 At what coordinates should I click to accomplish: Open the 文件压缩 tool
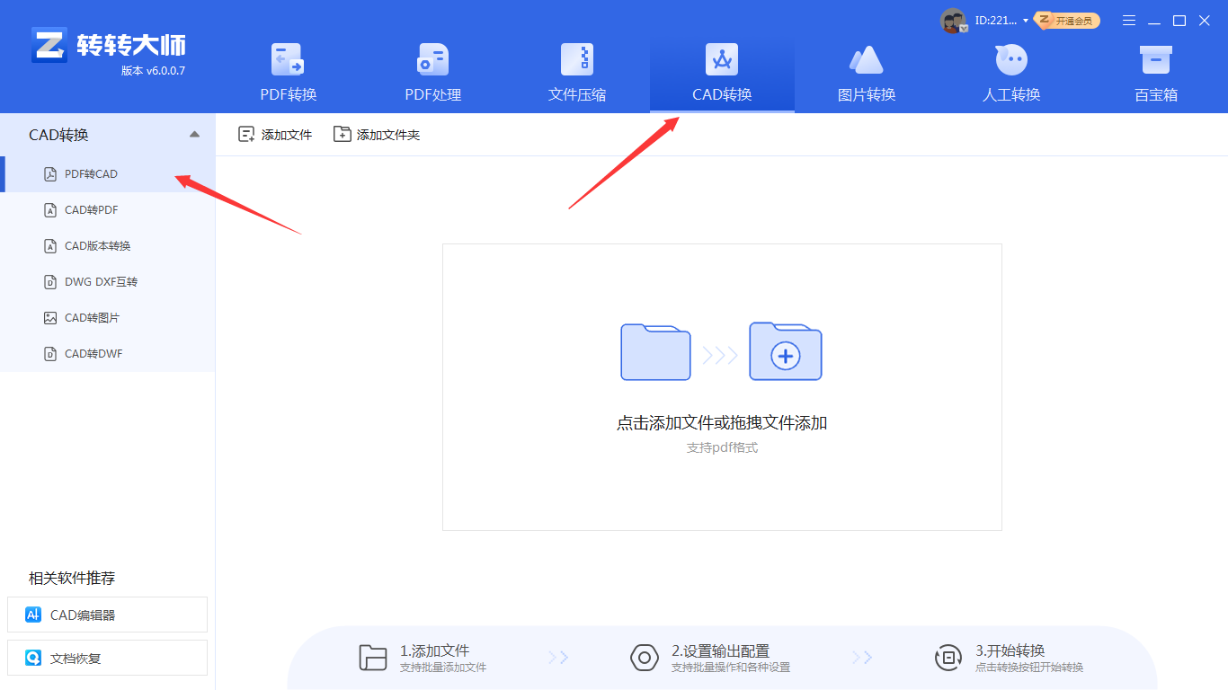[576, 72]
